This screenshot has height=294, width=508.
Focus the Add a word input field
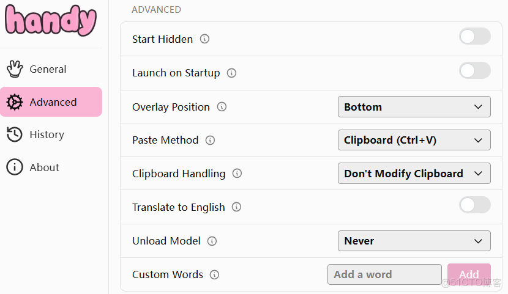384,274
